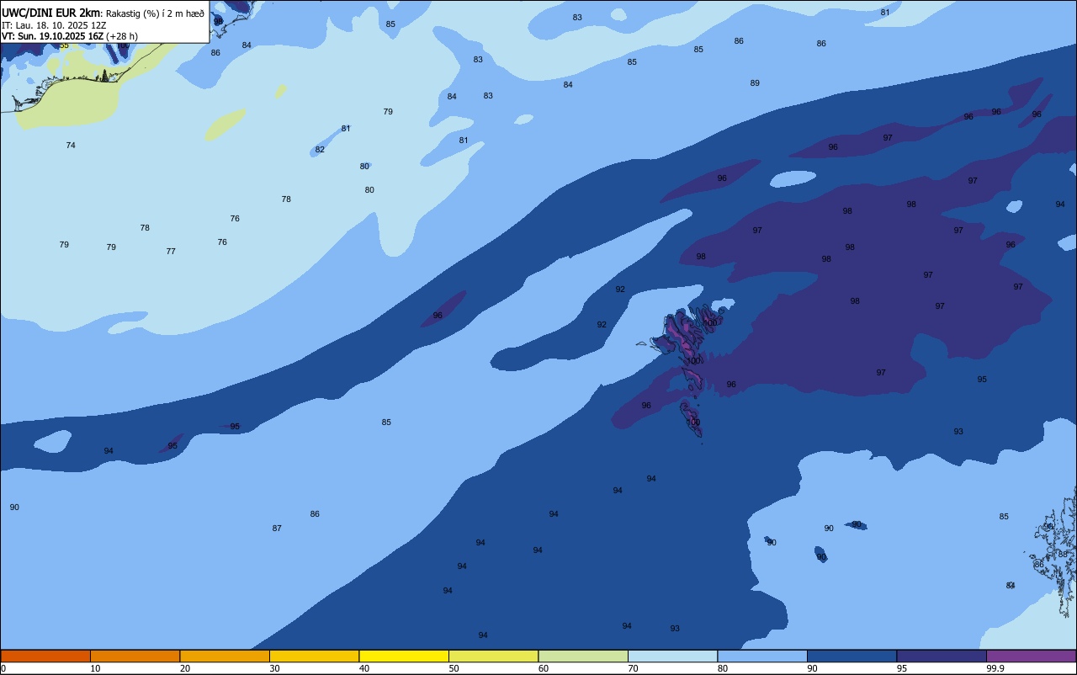
Task: Pick the 20–30 amber legend swatch
Action: click(x=225, y=656)
